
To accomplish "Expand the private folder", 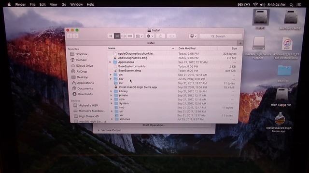I will pos(112,95).
